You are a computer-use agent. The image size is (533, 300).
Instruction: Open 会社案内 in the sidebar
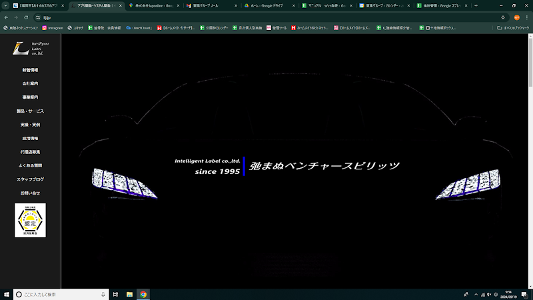[x=30, y=84]
